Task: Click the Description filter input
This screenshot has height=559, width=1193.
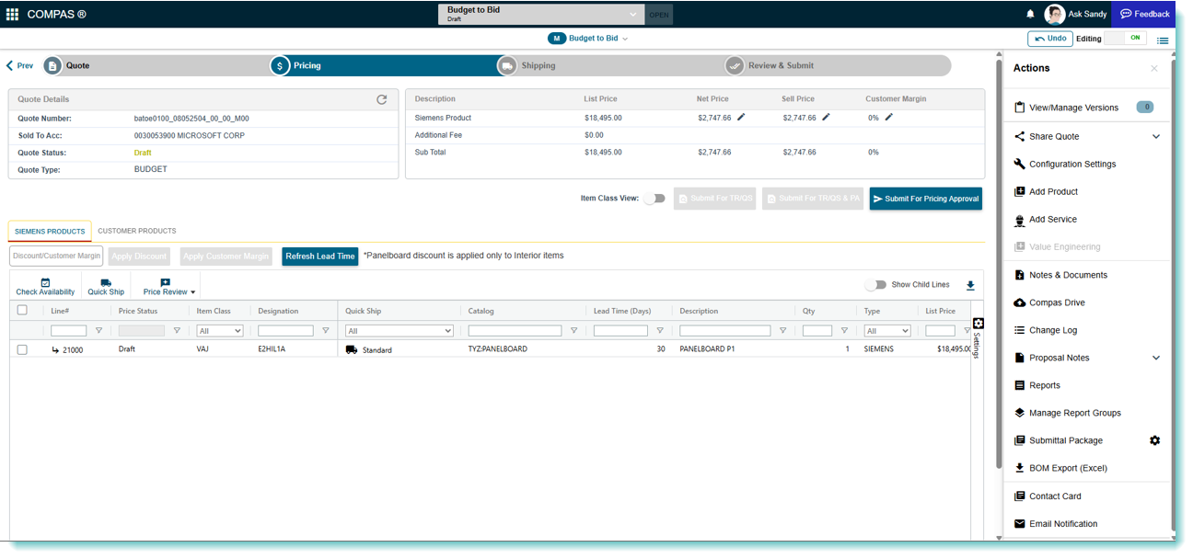Action: click(x=724, y=331)
